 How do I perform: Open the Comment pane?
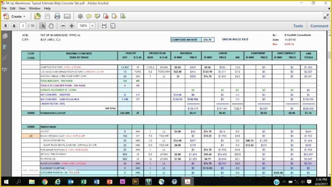pyautogui.click(x=319, y=26)
